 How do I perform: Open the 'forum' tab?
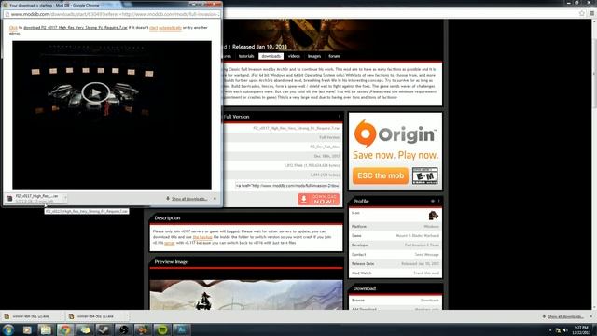334,56
